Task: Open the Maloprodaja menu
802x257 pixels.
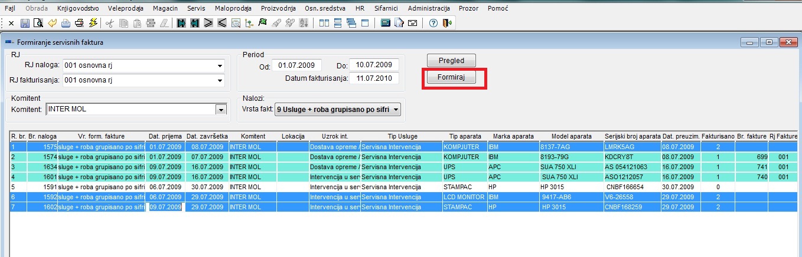Action: [232, 8]
